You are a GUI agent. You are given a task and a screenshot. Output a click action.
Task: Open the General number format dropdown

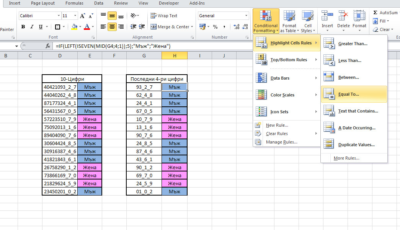point(246,16)
